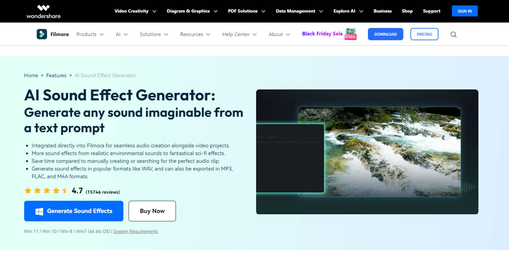Viewport: 509px width, 277px height.
Task: Go to Business page
Action: (382, 11)
